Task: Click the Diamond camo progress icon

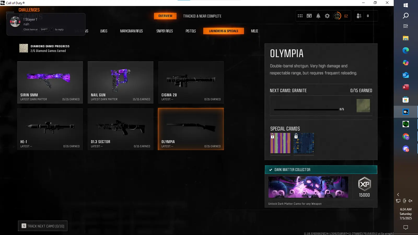Action: [x=24, y=48]
